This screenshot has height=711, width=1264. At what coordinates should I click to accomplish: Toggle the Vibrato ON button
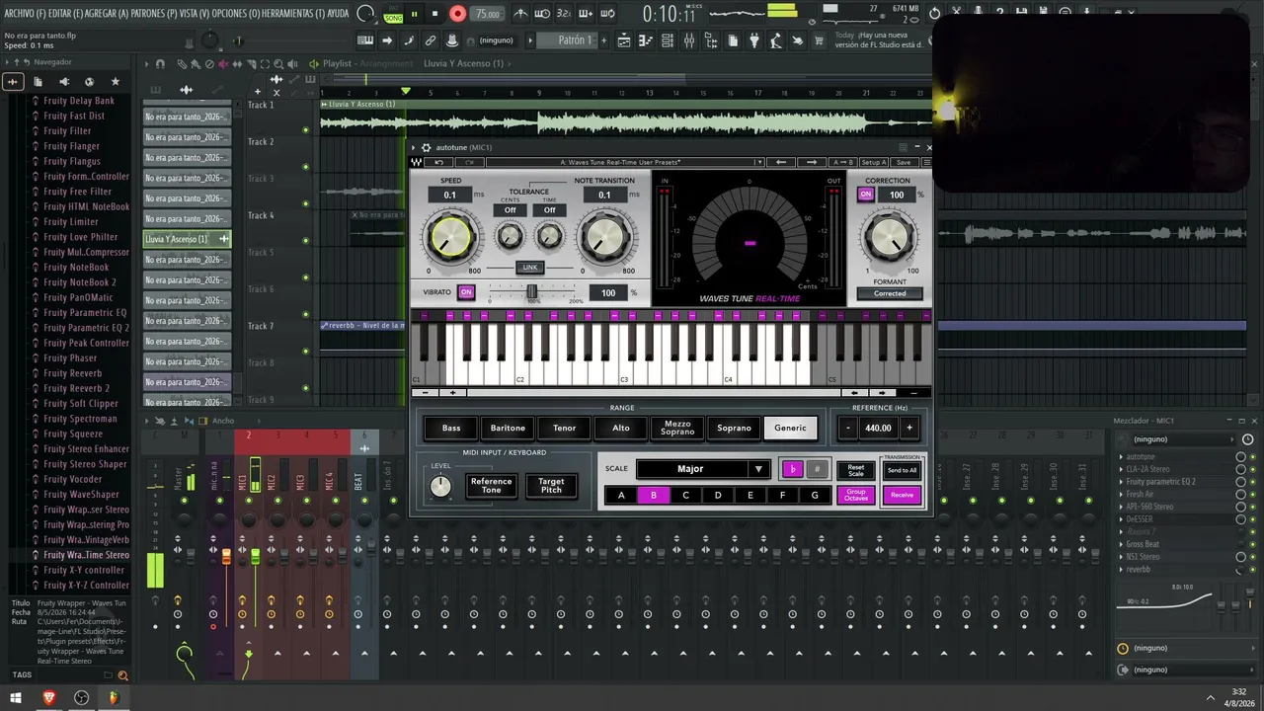pos(466,292)
